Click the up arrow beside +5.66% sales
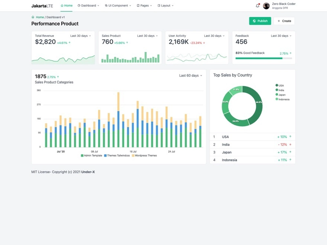The height and width of the screenshot is (245, 327). click(127, 43)
